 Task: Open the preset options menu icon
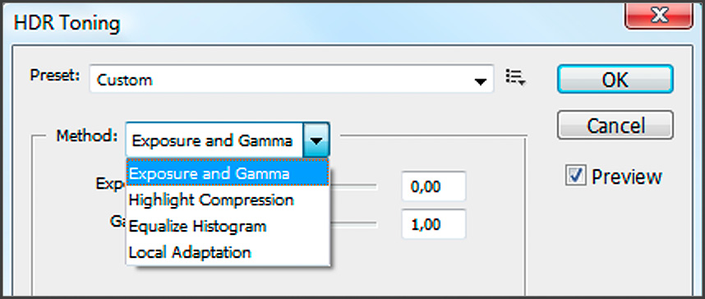[x=515, y=77]
